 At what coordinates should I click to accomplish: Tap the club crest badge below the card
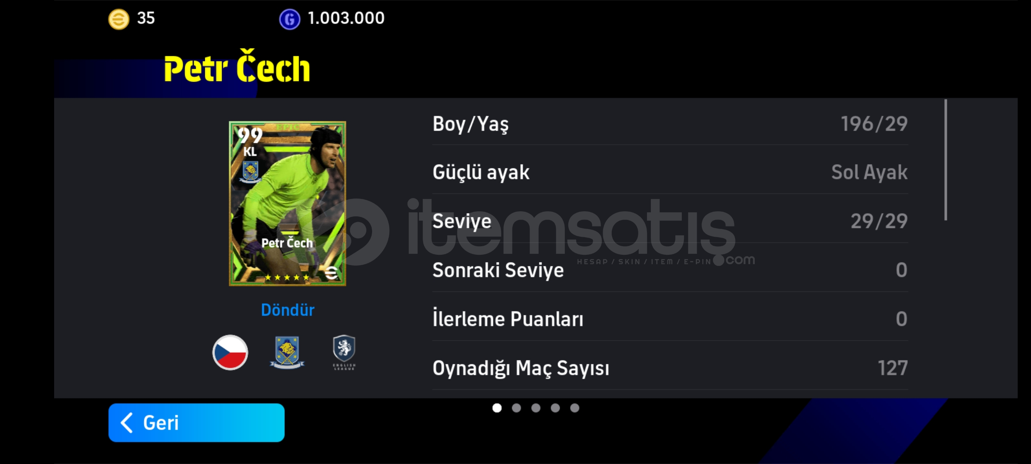(287, 352)
